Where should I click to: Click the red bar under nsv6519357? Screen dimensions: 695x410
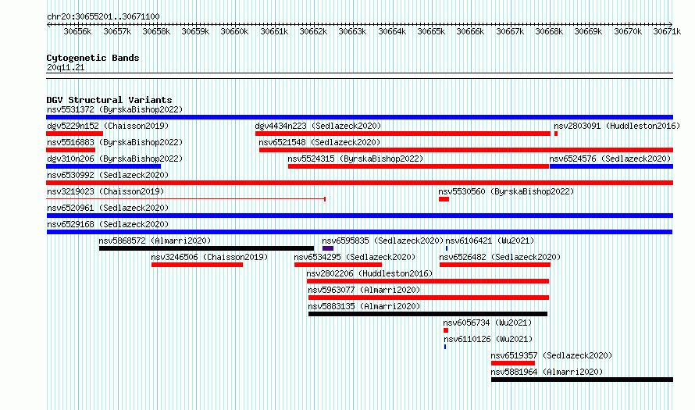click(513, 363)
